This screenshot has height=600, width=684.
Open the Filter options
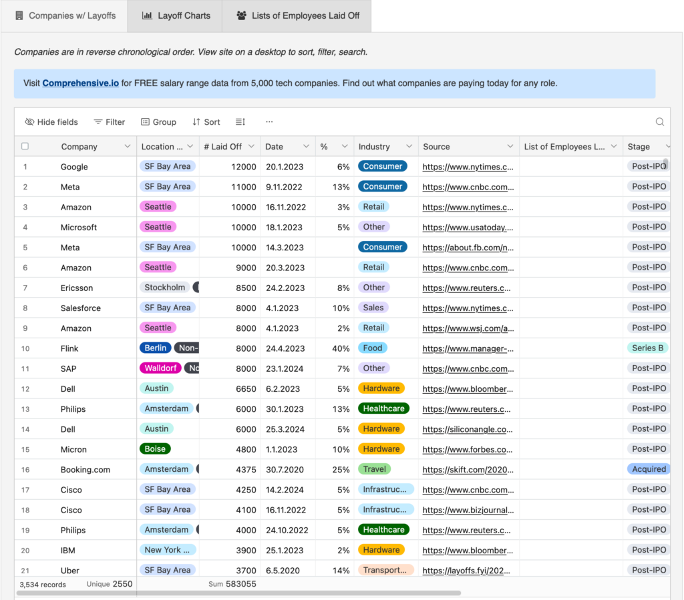[x=110, y=122]
